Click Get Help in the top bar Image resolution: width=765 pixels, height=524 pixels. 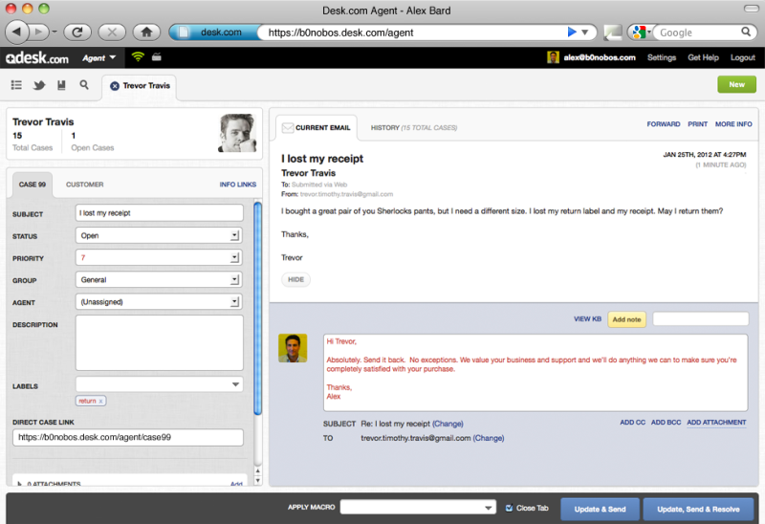tap(703, 57)
